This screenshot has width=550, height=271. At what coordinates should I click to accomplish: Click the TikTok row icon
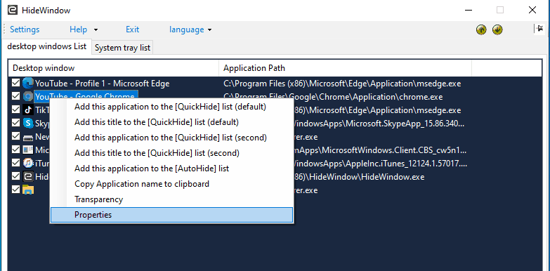pyautogui.click(x=27, y=110)
